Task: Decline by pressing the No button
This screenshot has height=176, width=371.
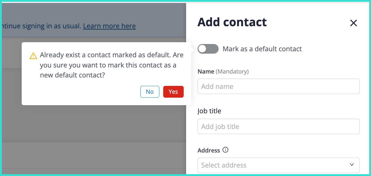Action: [150, 92]
